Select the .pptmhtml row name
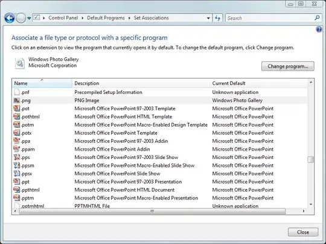This screenshot has height=244, width=326. pos(33,206)
